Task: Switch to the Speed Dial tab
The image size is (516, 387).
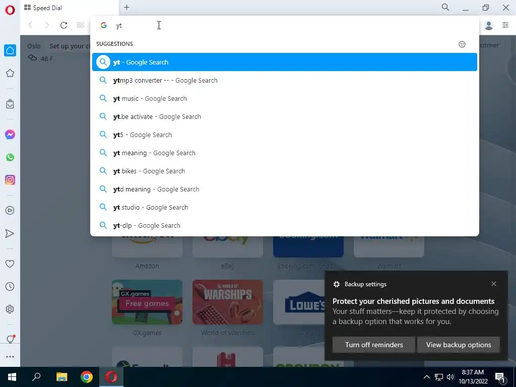Action: pyautogui.click(x=70, y=8)
